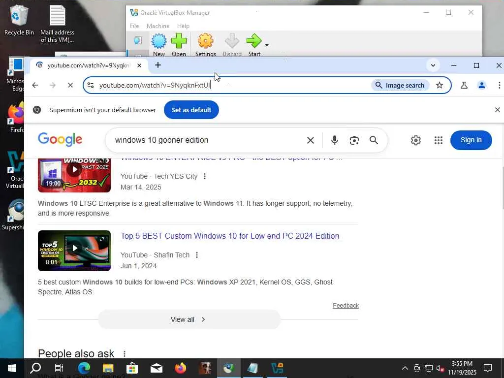Open Settings in VirtualBox Manager
The height and width of the screenshot is (378, 504).
pyautogui.click(x=205, y=45)
